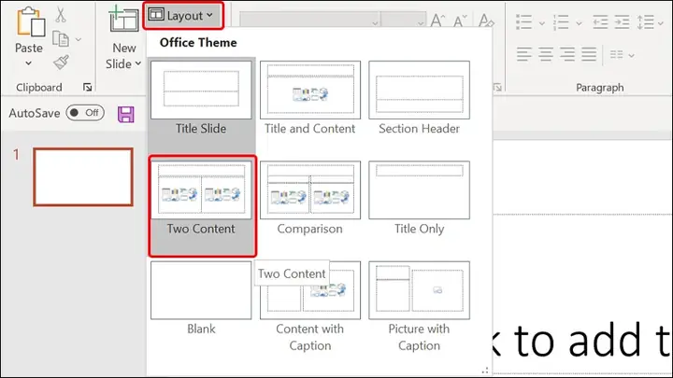The width and height of the screenshot is (673, 378).
Task: Open the font name combo box
Action: [x=310, y=21]
